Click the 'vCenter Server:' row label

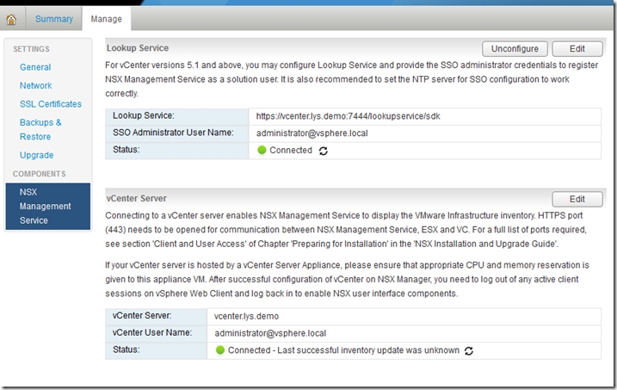(x=142, y=316)
